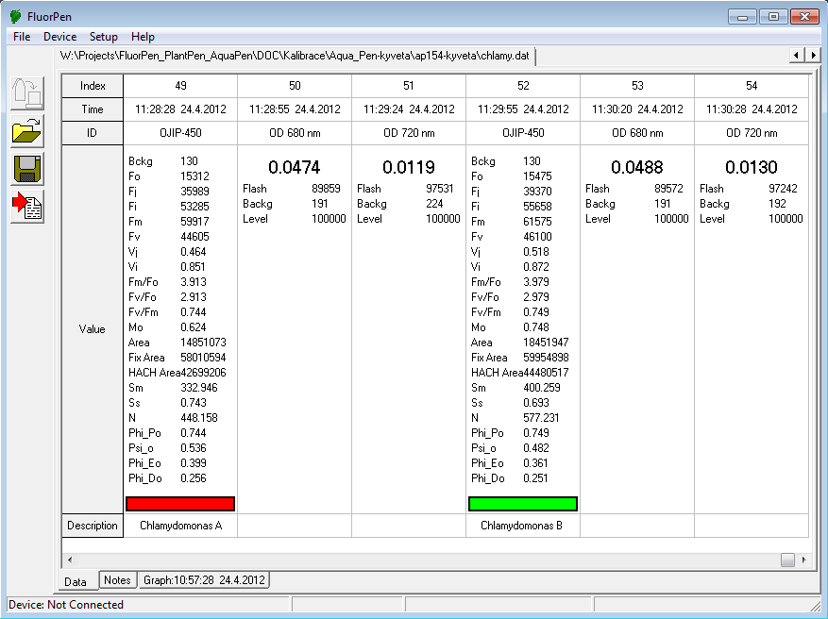Click the Fm value 59917
Viewport: 828px width, 619px height.
(194, 222)
